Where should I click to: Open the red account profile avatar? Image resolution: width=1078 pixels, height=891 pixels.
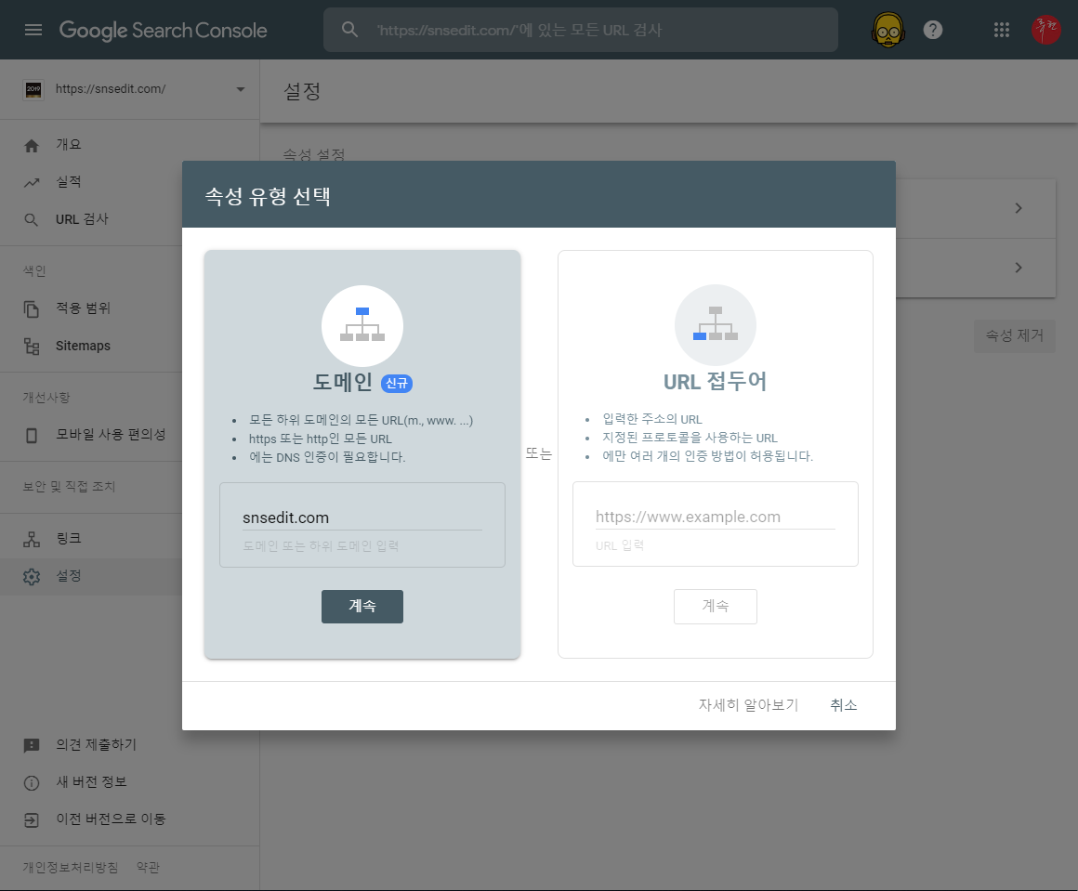[1045, 30]
